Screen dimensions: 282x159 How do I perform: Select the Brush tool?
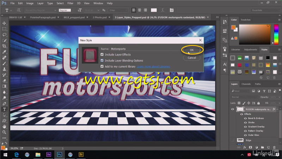tap(4, 64)
